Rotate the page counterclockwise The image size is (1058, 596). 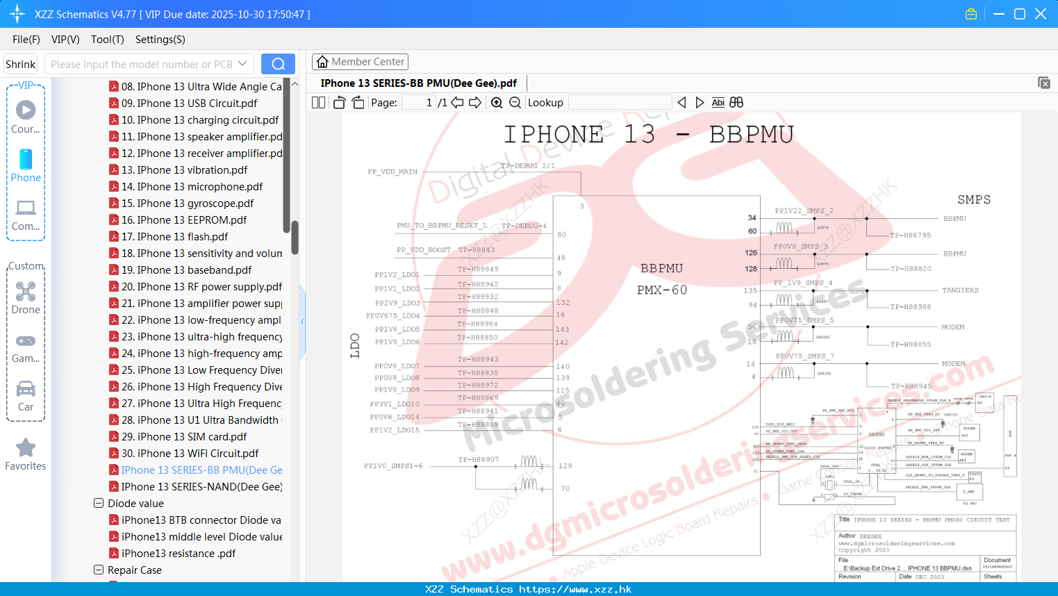(339, 102)
